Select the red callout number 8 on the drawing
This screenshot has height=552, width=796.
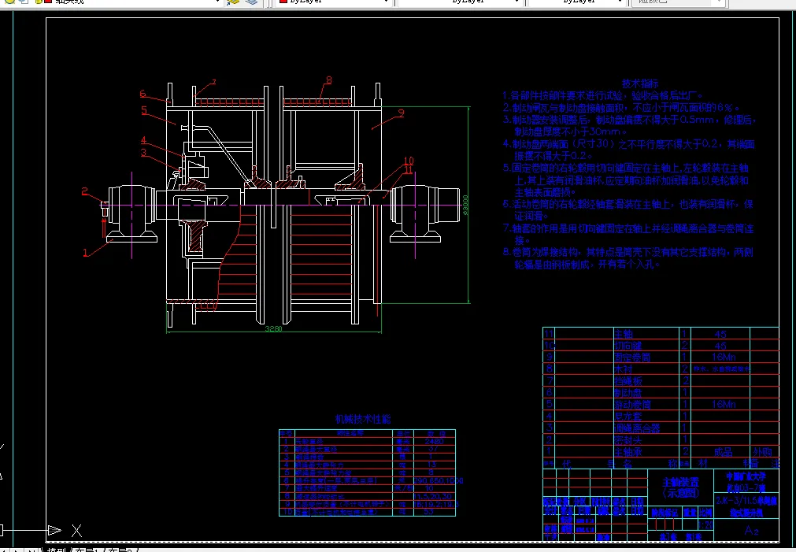pyautogui.click(x=329, y=80)
